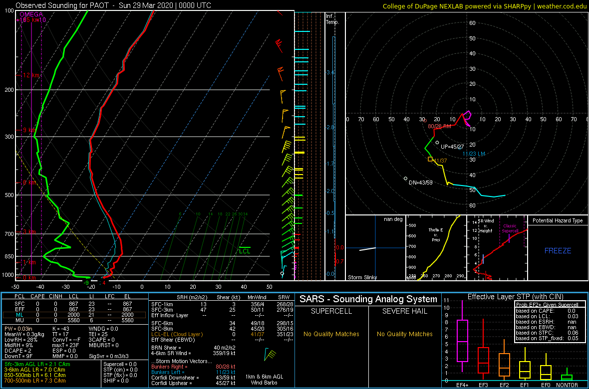Click the Inf. Temp. column header
Viewport: 589px width, 389px height.
(x=332, y=19)
